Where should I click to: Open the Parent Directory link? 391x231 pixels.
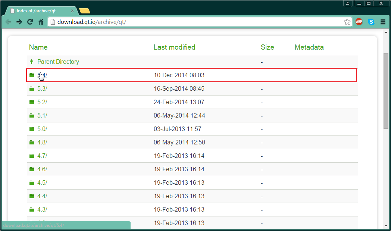58,62
